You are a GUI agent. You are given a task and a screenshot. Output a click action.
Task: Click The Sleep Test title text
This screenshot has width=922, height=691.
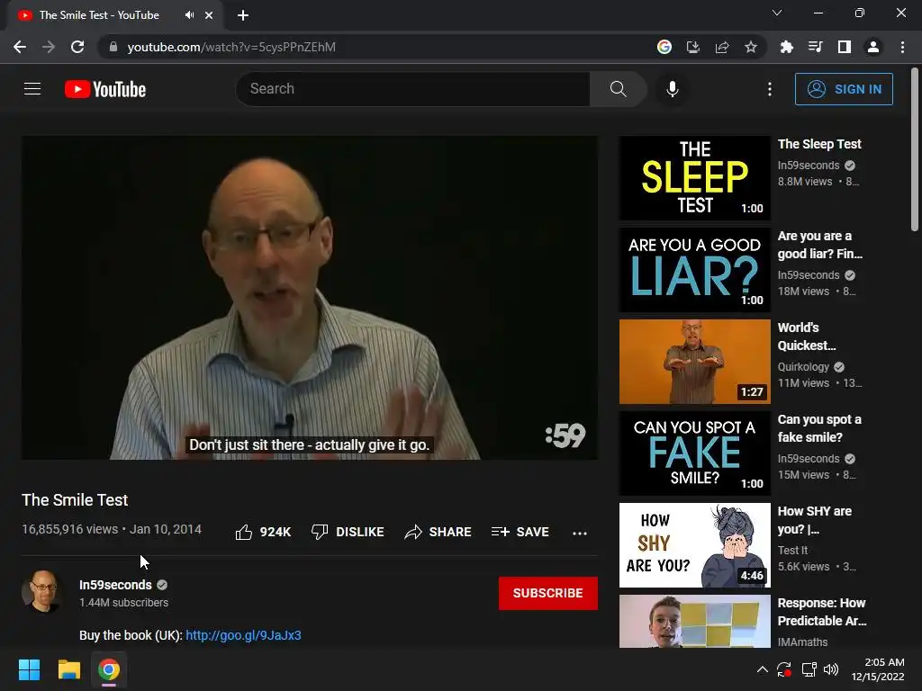click(x=819, y=144)
